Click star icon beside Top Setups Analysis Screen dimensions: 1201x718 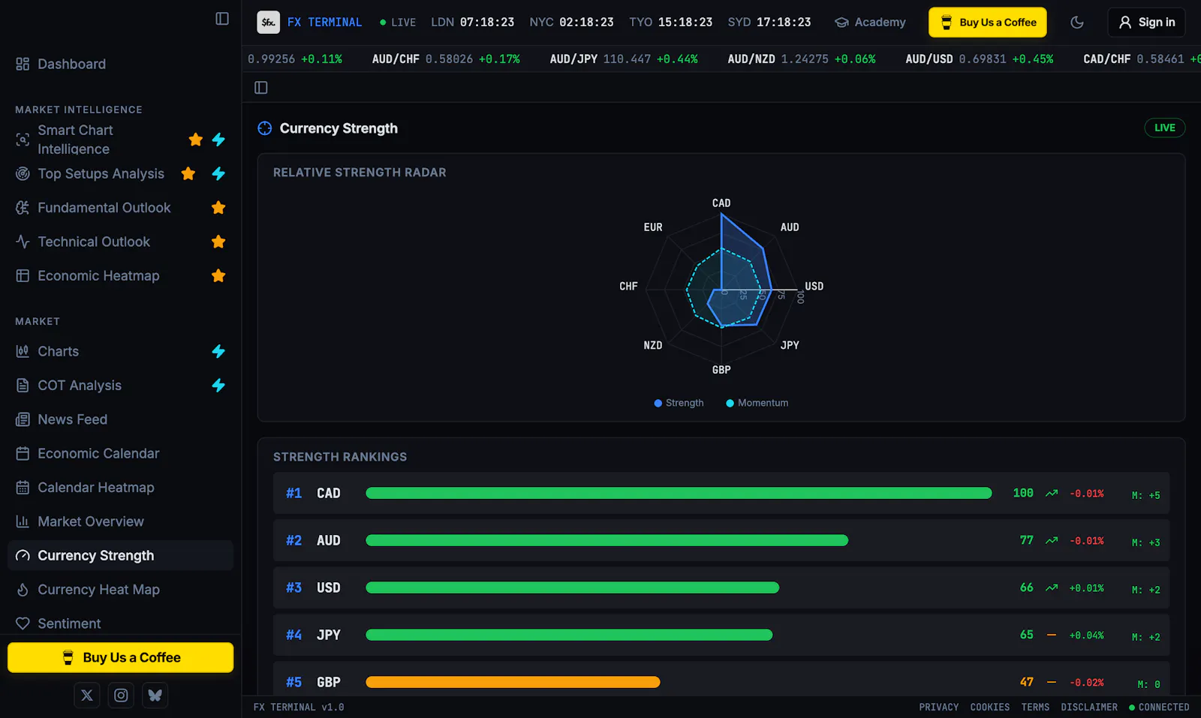(x=188, y=174)
